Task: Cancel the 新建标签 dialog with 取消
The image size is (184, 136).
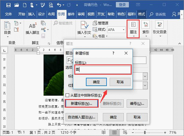Action: pyautogui.click(x=120, y=82)
